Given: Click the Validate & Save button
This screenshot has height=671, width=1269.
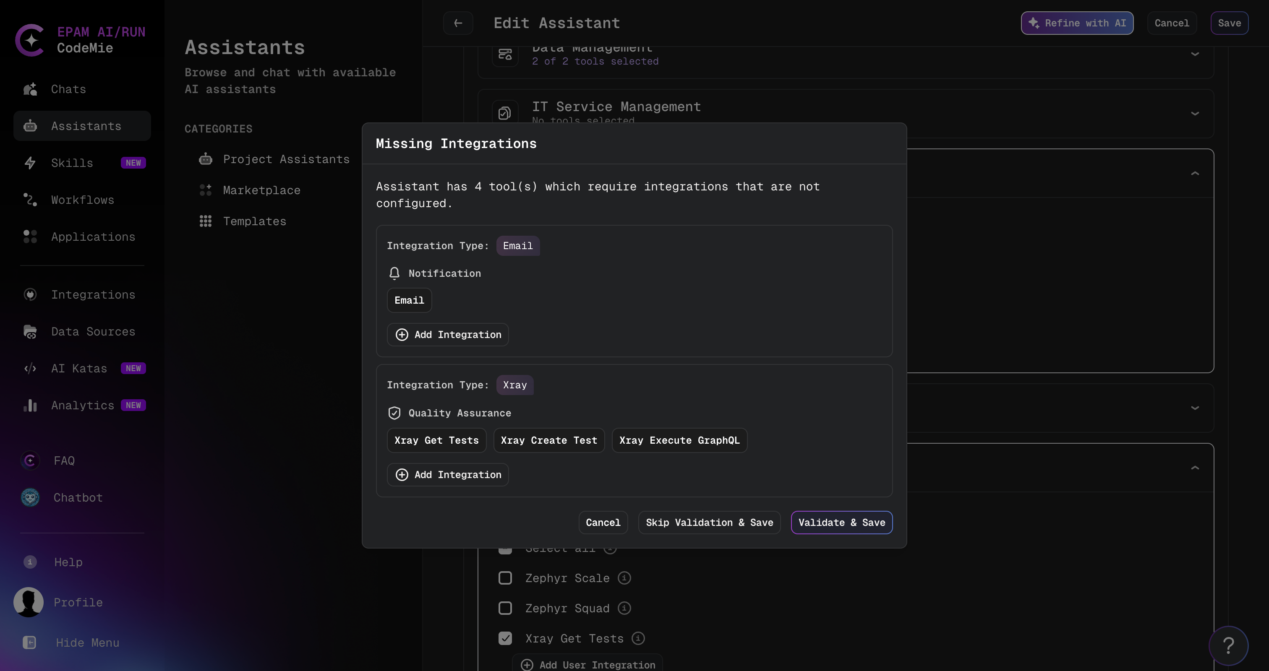Looking at the screenshot, I should coord(841,522).
